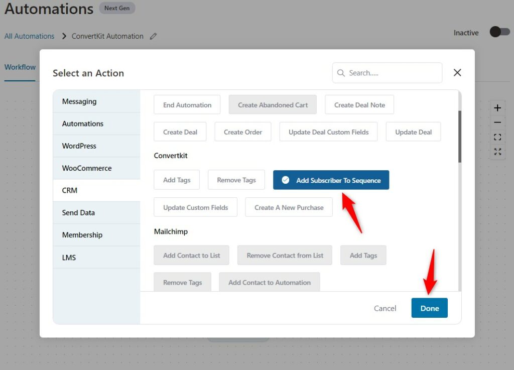Choose the Create Deal Note action
The image size is (514, 370).
[x=359, y=105]
